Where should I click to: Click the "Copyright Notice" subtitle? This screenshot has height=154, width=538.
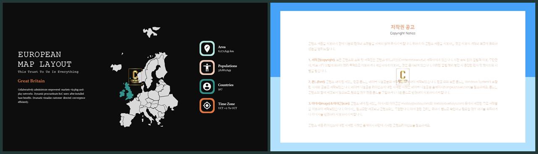(x=403, y=33)
